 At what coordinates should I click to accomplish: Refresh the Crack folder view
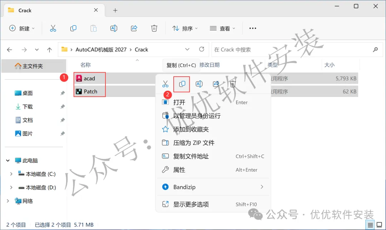tap(202, 49)
